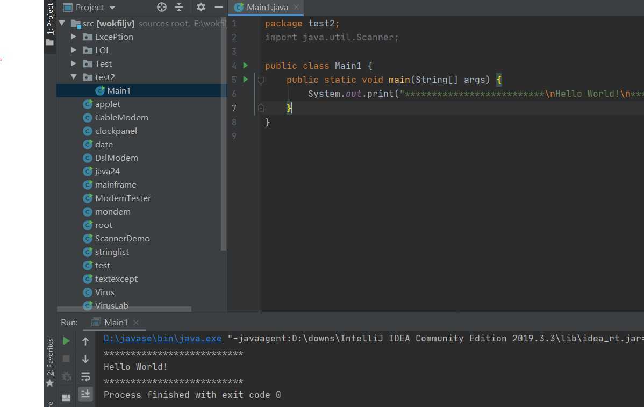Click the Down the Stack Trace arrow
This screenshot has width=644, height=407.
85,359
